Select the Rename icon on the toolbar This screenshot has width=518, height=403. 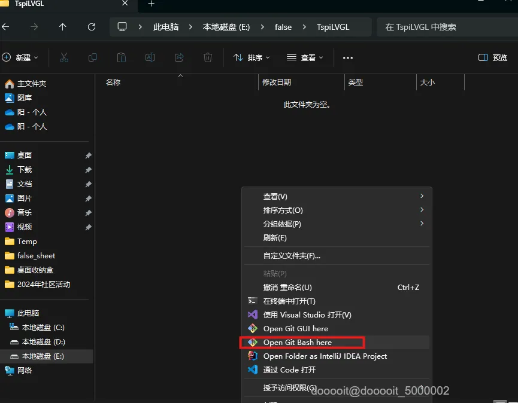tap(150, 57)
